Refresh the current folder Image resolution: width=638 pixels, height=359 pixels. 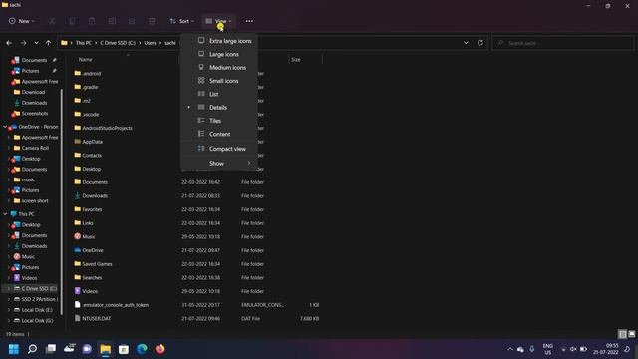point(480,43)
